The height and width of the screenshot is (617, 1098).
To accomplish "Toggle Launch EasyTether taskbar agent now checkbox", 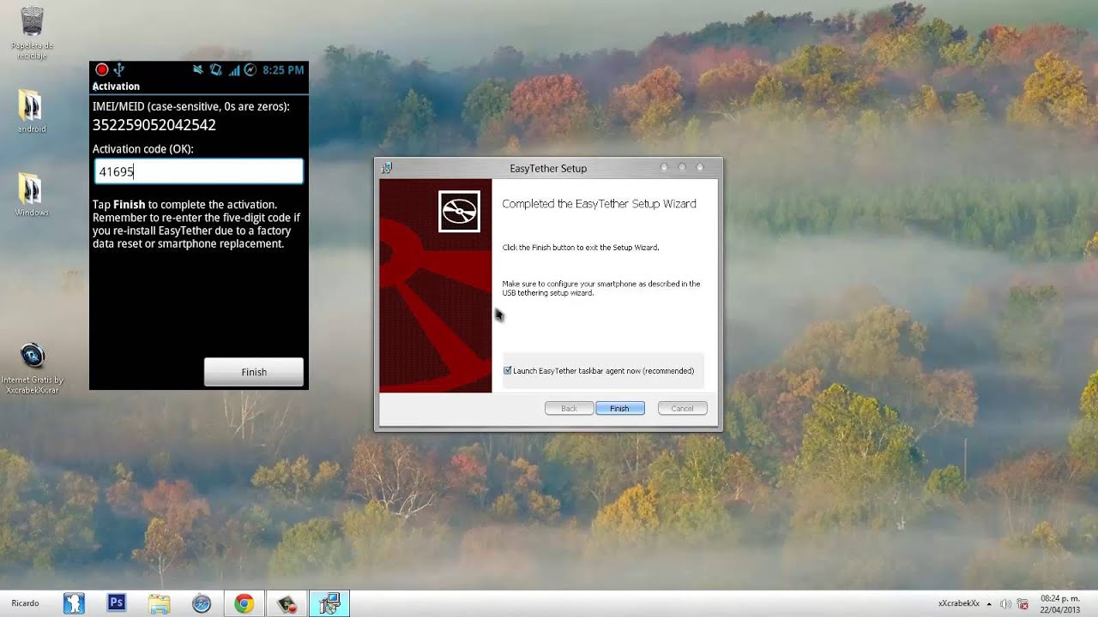I will click(x=508, y=371).
